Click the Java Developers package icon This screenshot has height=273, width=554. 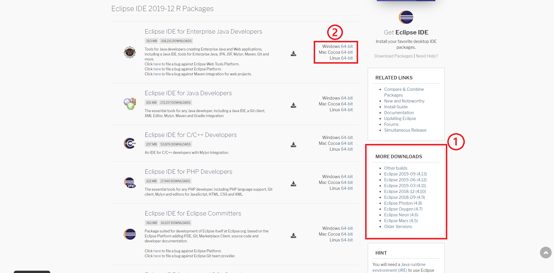130,104
